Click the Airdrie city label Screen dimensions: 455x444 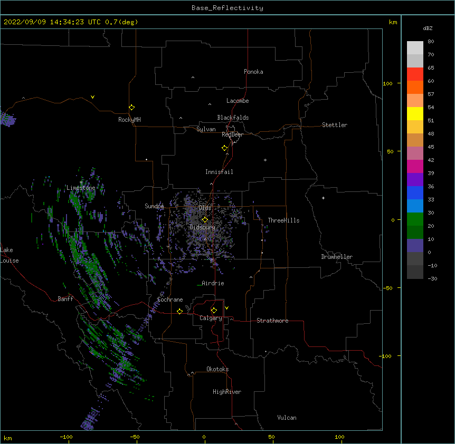pyautogui.click(x=213, y=283)
